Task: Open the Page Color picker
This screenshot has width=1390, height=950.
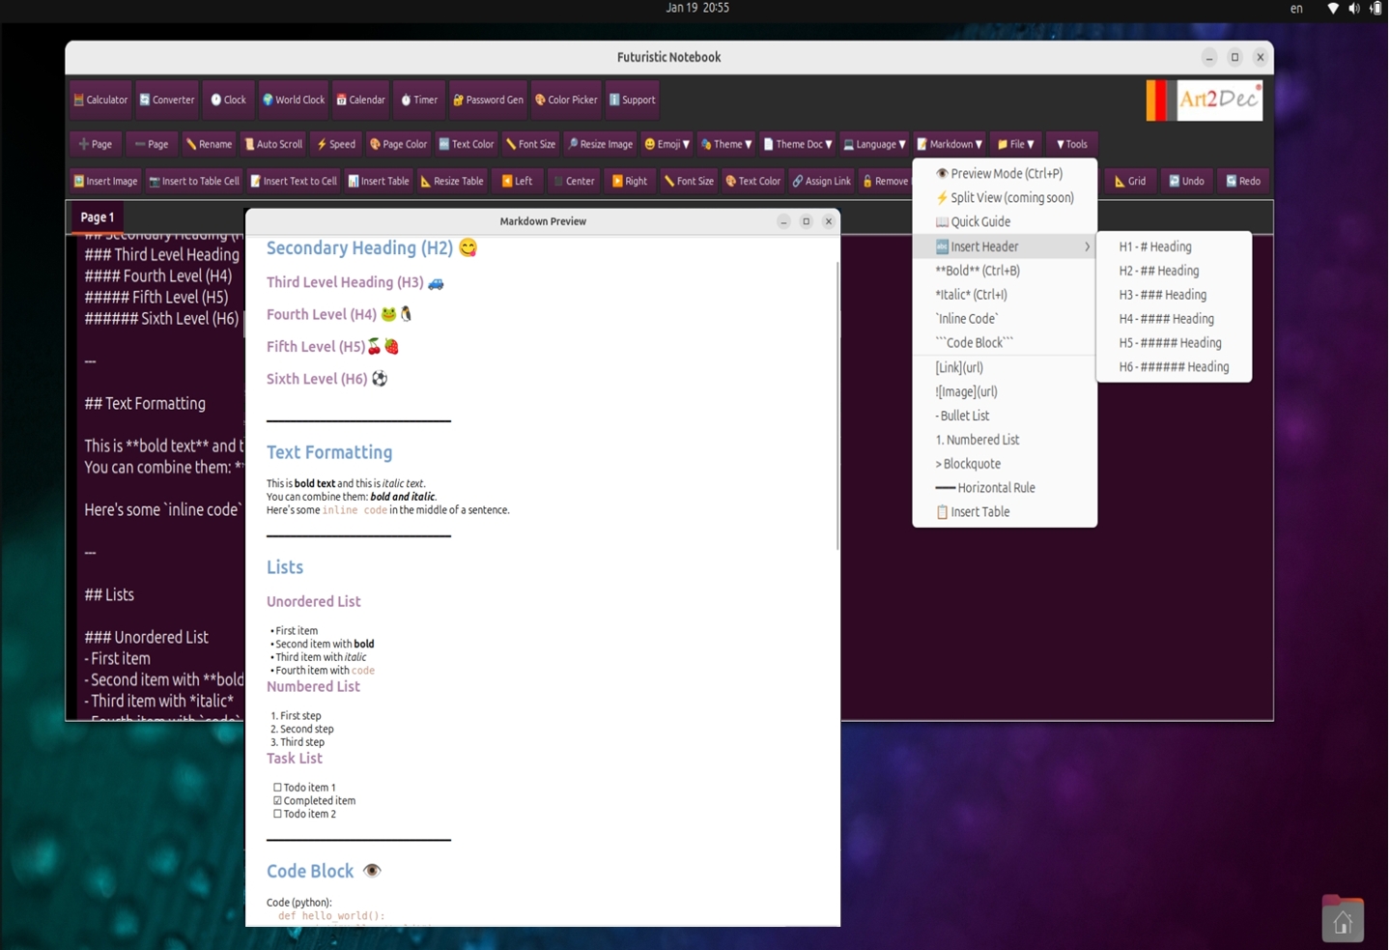Action: click(398, 144)
